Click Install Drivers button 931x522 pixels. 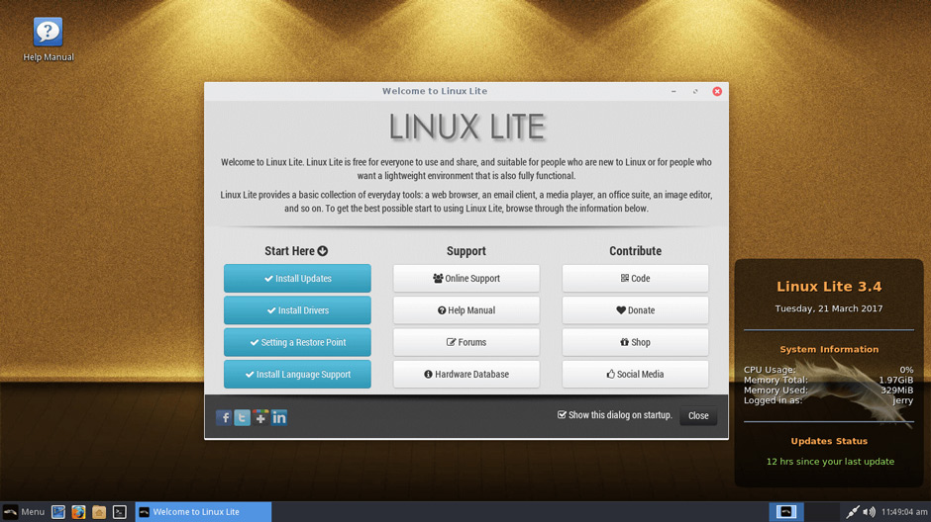pyautogui.click(x=297, y=310)
